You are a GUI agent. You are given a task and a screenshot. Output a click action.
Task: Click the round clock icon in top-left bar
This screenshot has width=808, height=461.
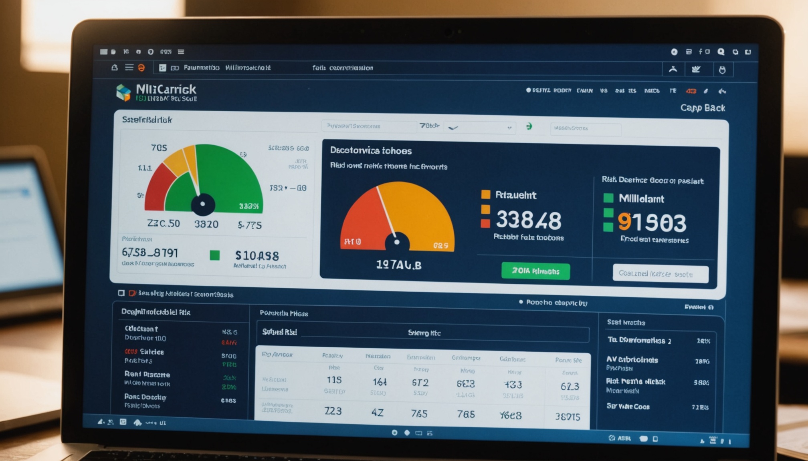[151, 52]
